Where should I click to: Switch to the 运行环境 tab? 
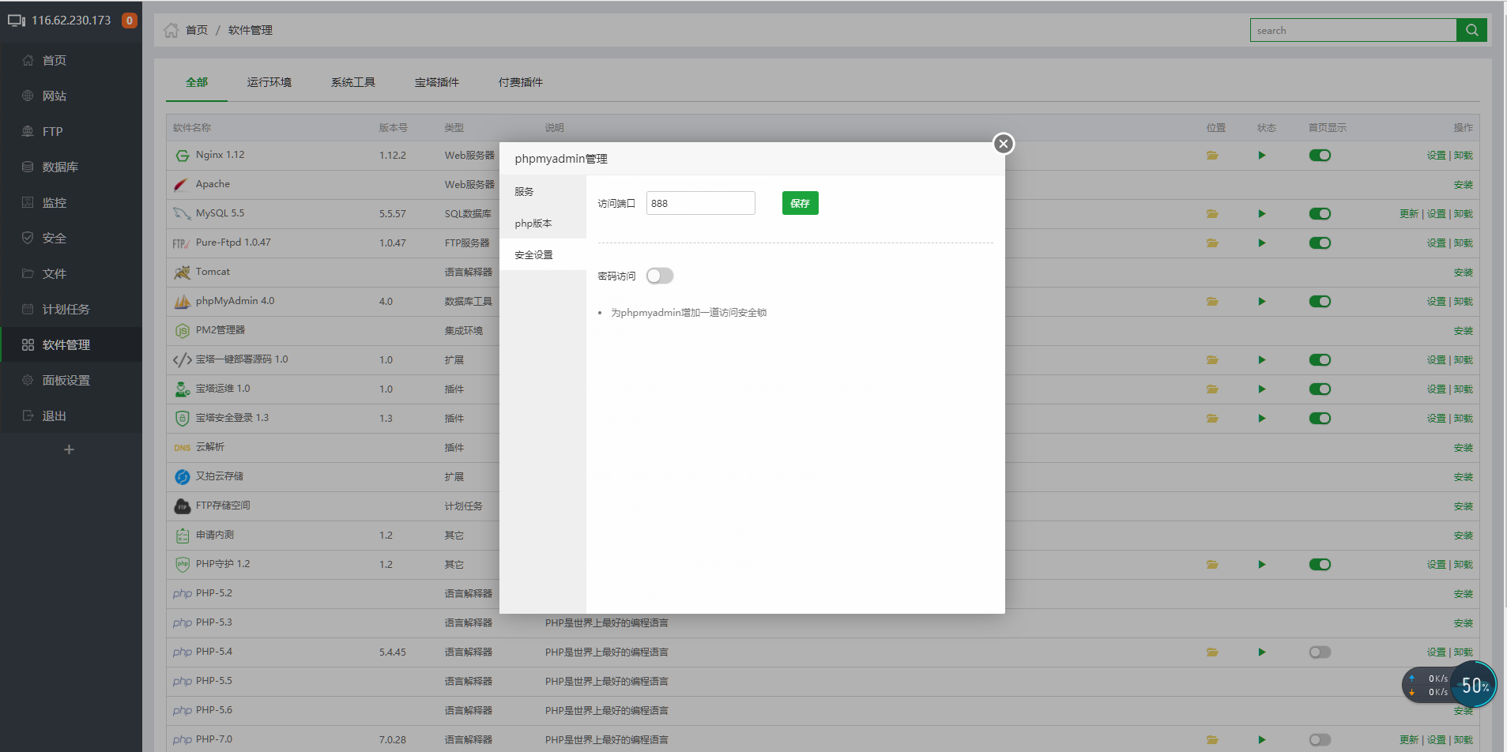(269, 82)
